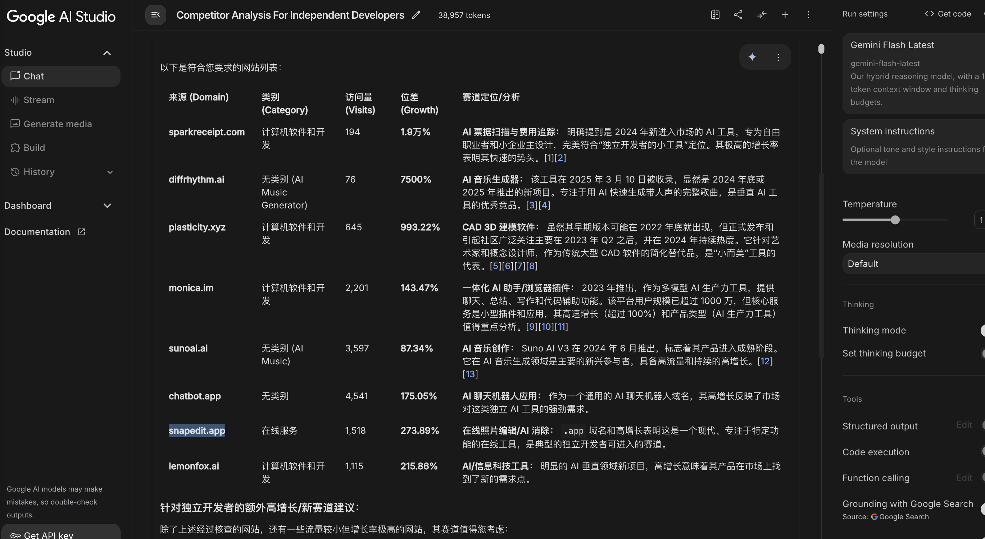This screenshot has width=985, height=539.
Task: Open the more options menu for the response
Action: [778, 57]
